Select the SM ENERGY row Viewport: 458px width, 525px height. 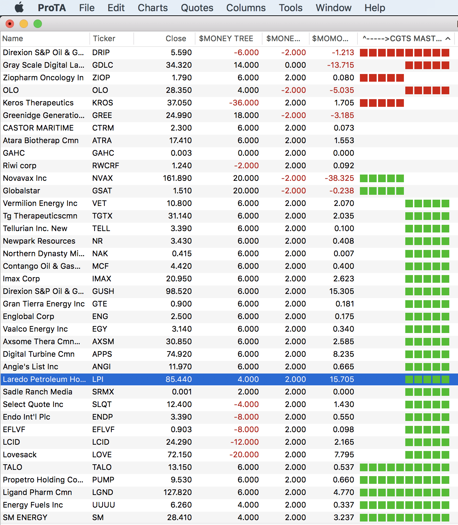[x=229, y=518]
